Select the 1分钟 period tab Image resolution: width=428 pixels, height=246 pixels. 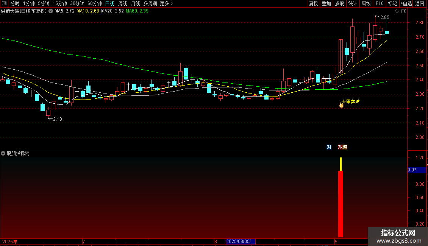tap(29, 3)
